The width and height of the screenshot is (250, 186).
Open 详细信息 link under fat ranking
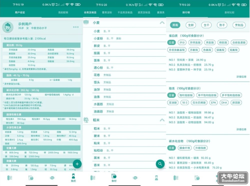241,129
